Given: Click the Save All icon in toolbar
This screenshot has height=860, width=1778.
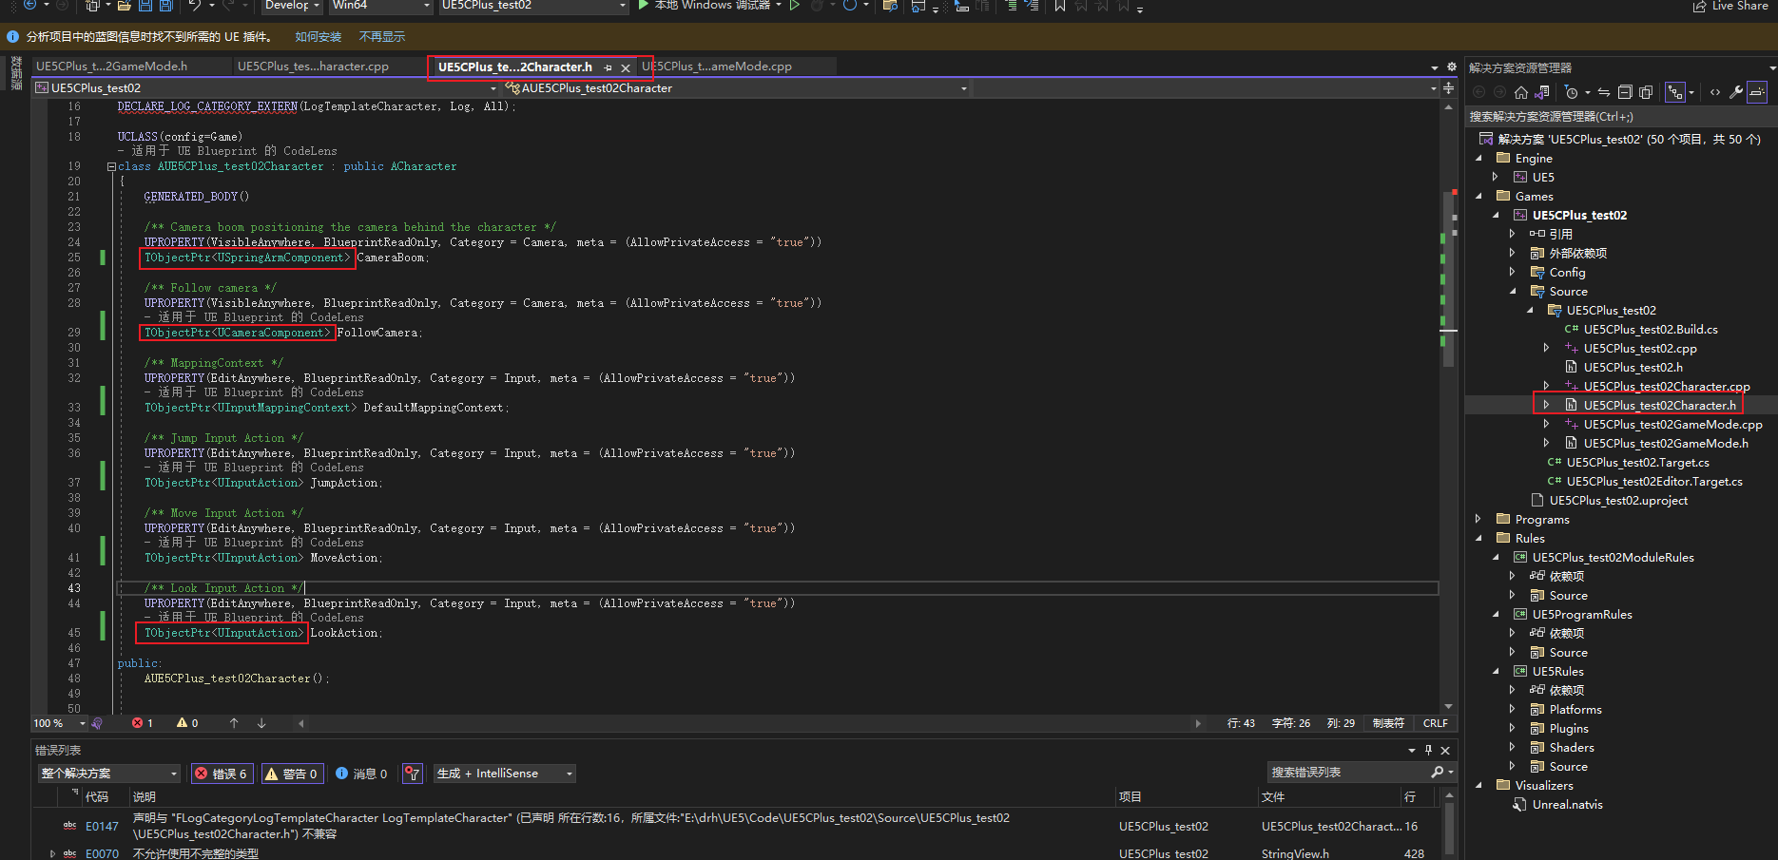Looking at the screenshot, I should tap(166, 5).
